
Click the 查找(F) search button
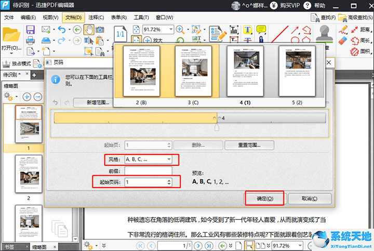(x=324, y=18)
